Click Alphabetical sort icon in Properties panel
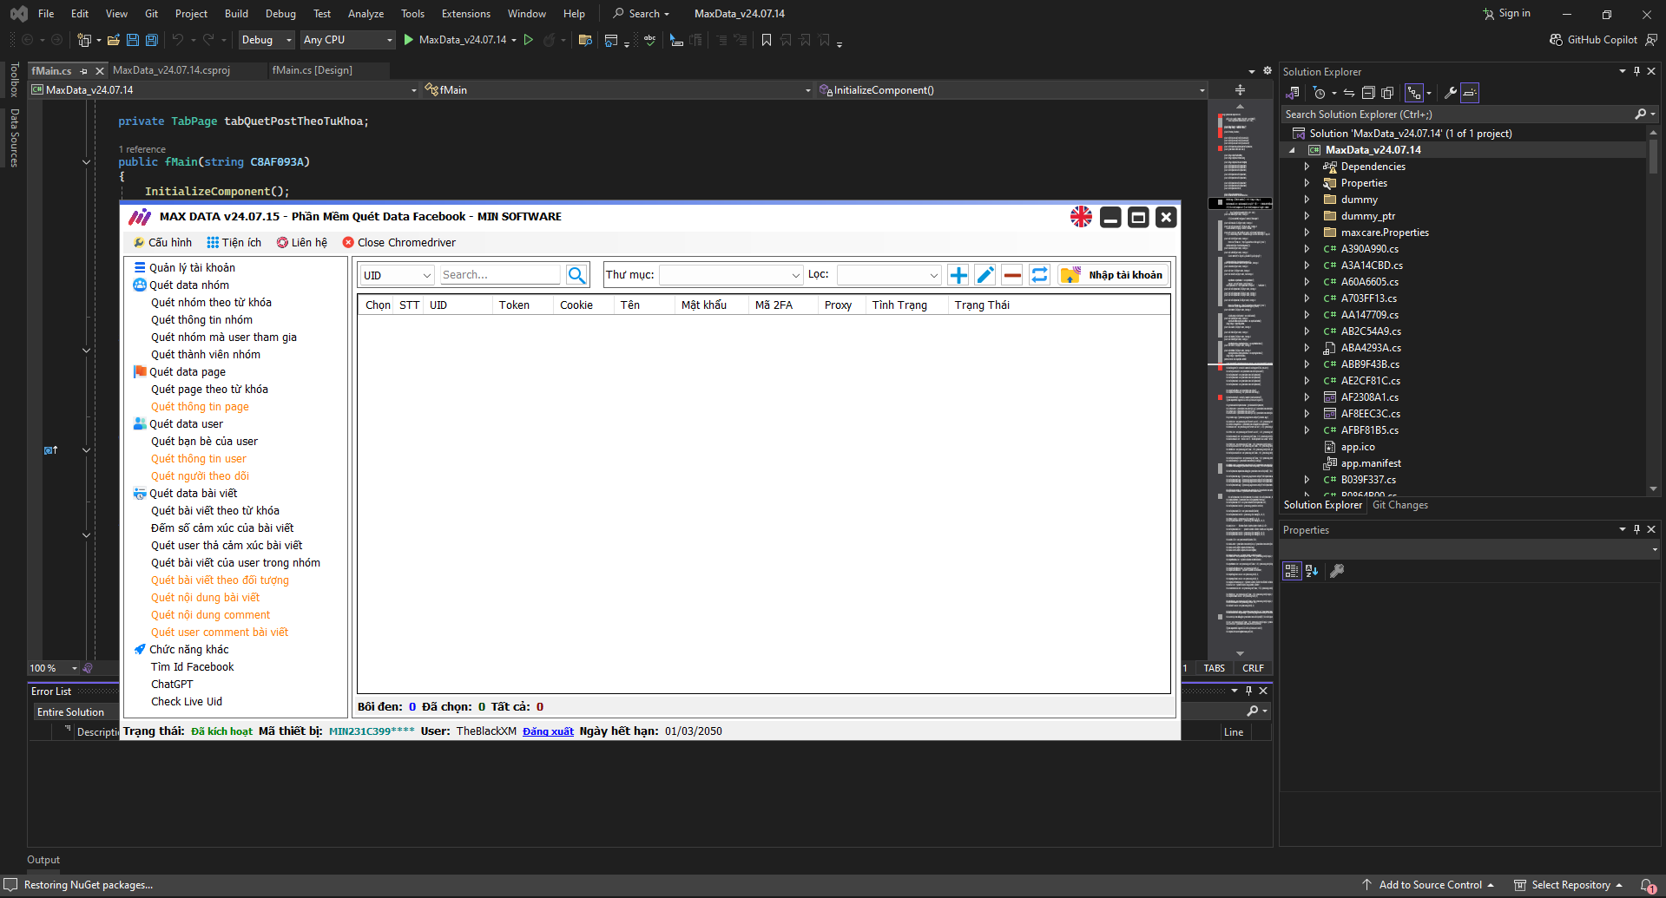The image size is (1666, 898). coord(1312,570)
